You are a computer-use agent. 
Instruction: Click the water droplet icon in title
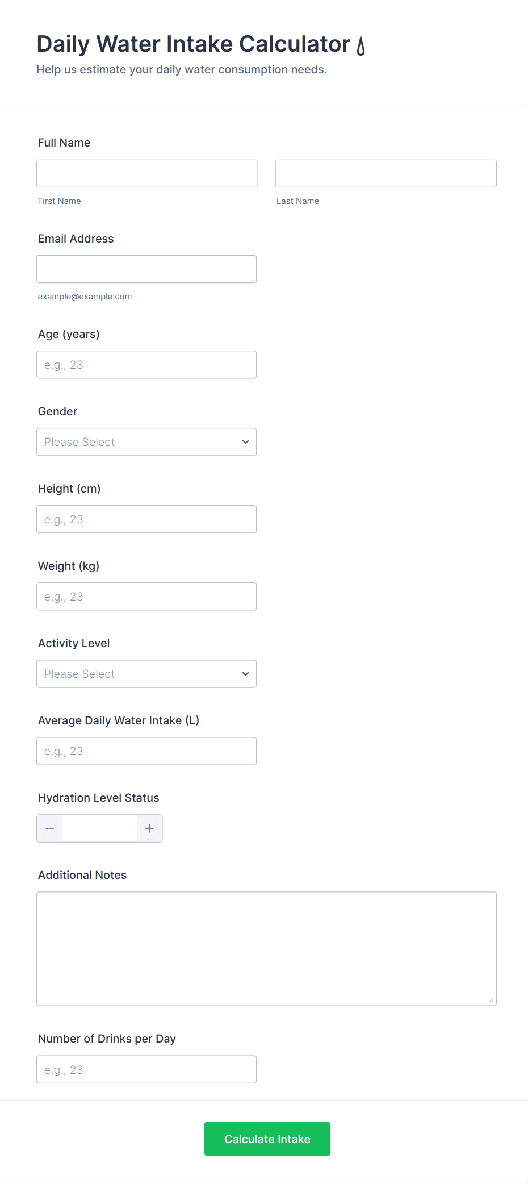point(361,45)
